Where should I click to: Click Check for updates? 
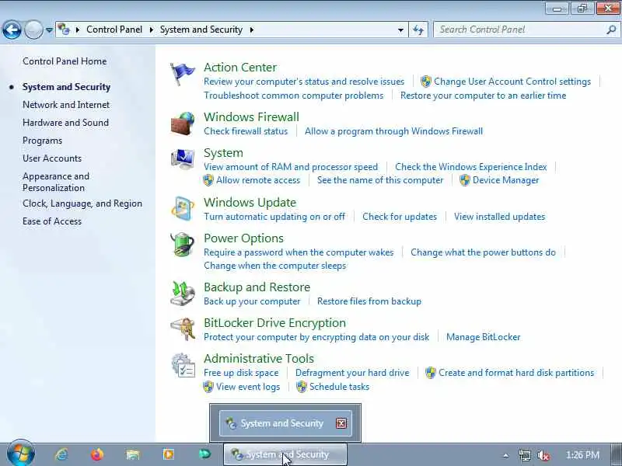(x=400, y=217)
